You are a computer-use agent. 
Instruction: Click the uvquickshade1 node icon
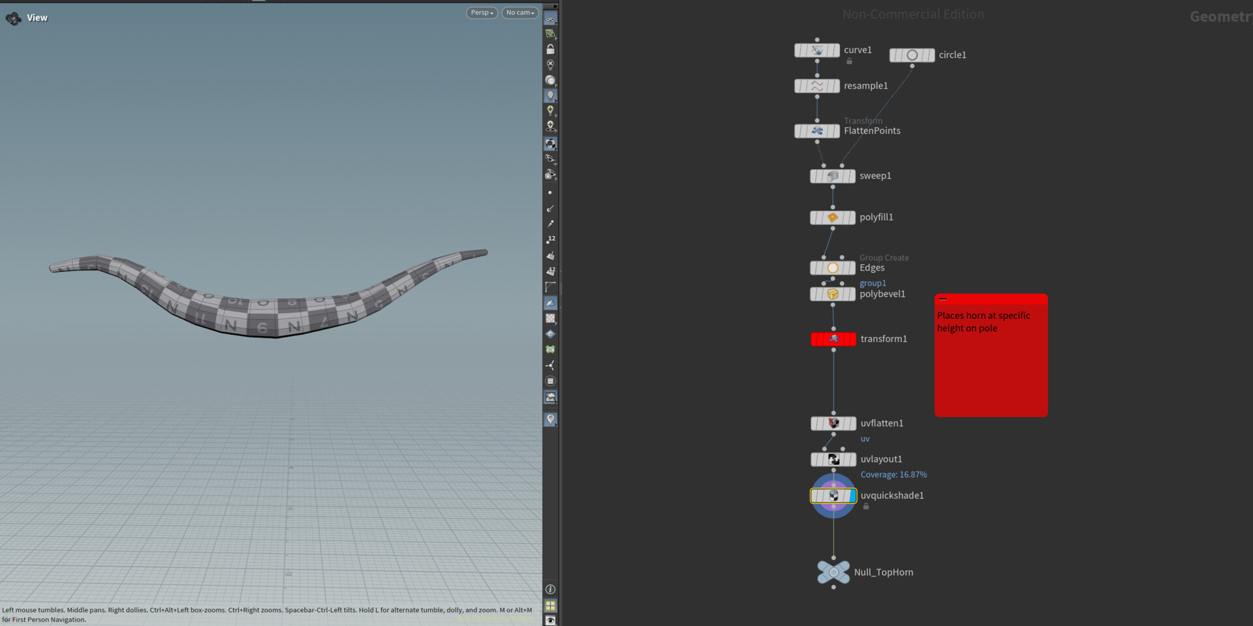click(x=833, y=496)
